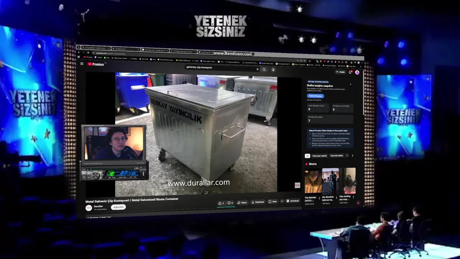The width and height of the screenshot is (460, 259).
Task: Open YouTube notifications bell
Action: pos(350,72)
